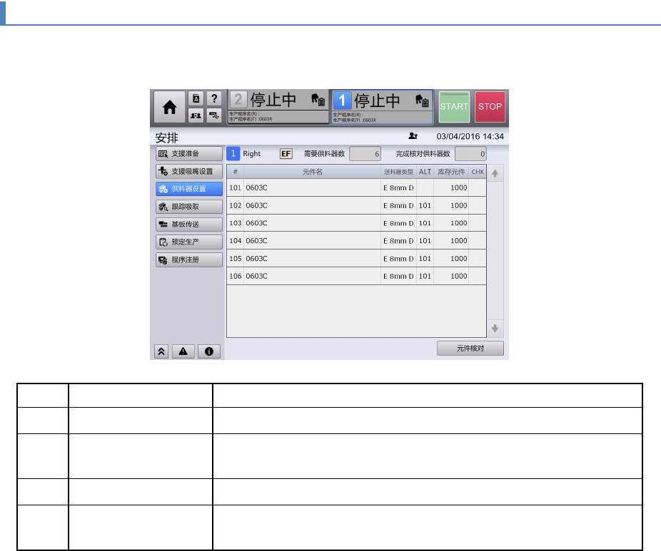Image resolution: width=661 pixels, height=551 pixels.
Task: Click the 库存元件 column header
Action: tap(451, 172)
